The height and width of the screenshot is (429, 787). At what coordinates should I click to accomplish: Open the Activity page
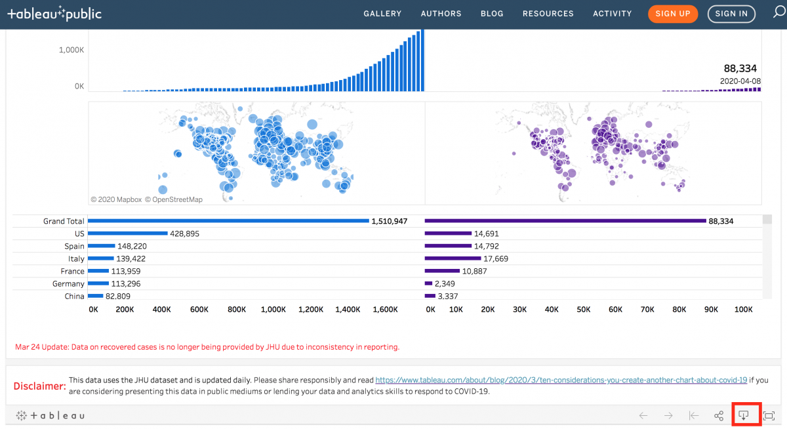pyautogui.click(x=612, y=13)
